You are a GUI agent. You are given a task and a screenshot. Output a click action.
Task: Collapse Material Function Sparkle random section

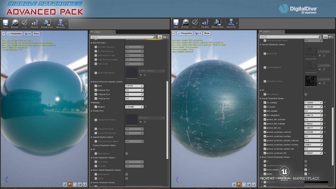(x=91, y=82)
